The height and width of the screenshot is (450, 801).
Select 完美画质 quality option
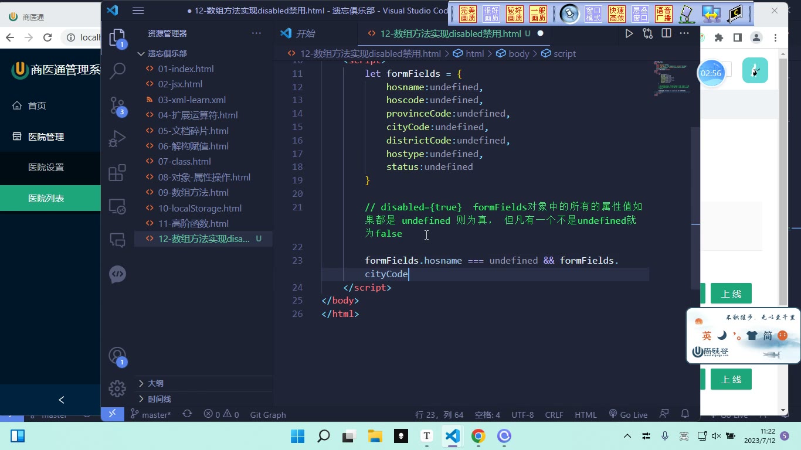[468, 14]
